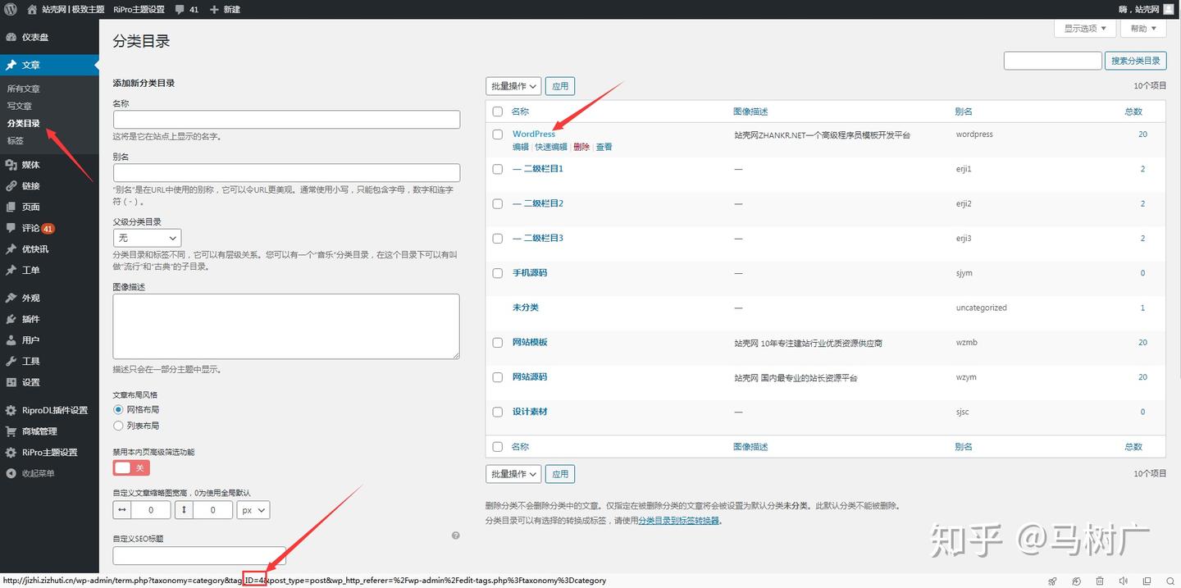Screen dimensions: 1181x588
Task: Expand the 帮助 help panel
Action: click(x=1143, y=28)
